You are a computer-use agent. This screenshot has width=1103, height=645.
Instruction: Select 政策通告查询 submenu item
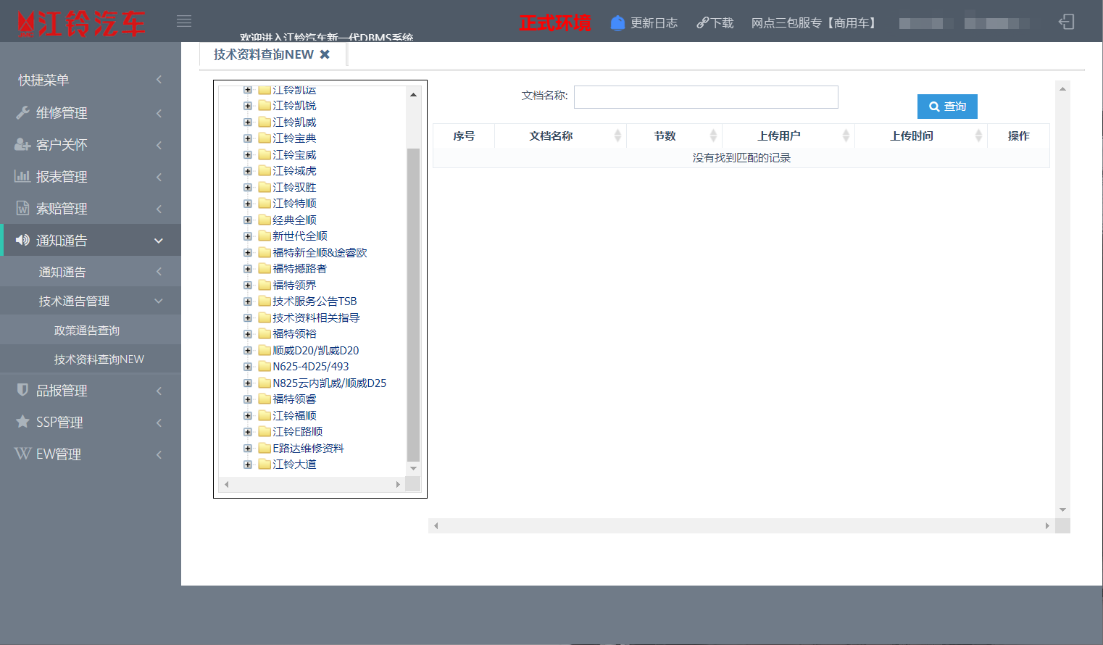(x=87, y=330)
